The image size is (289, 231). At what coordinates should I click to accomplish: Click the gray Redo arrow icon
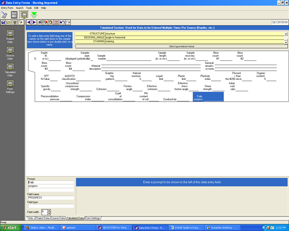point(68,22)
